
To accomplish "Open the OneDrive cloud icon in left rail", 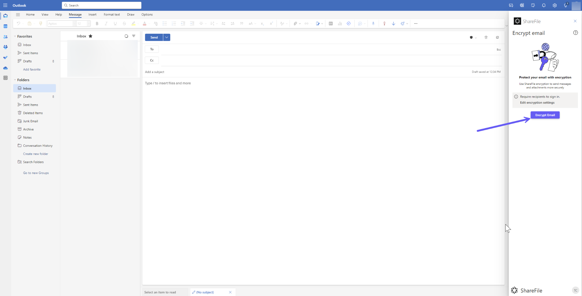I will pyautogui.click(x=5, y=68).
